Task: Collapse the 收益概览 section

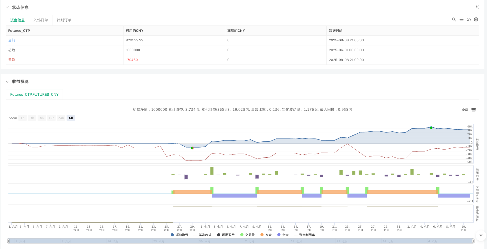Action: tap(7, 82)
